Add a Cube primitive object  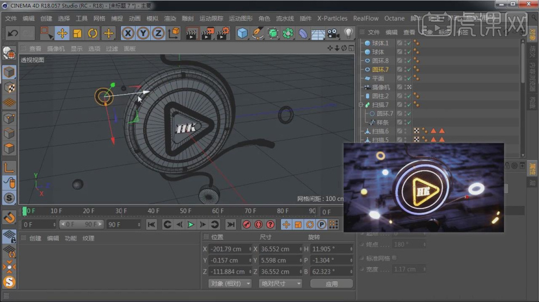(242, 33)
